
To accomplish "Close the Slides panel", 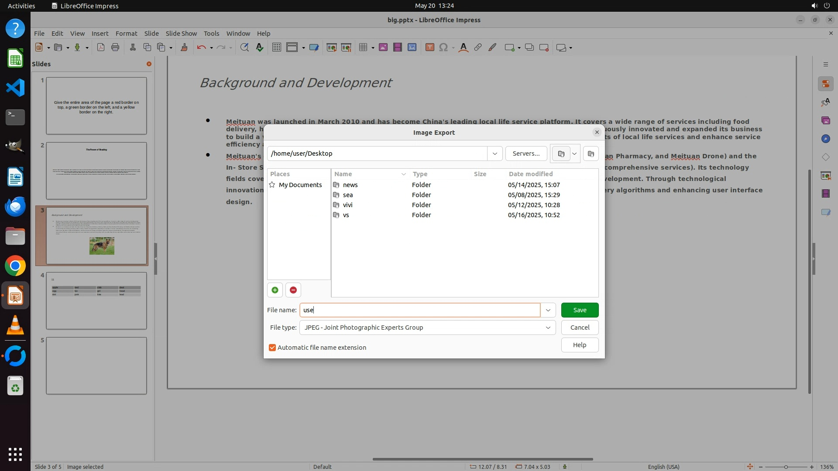I will pyautogui.click(x=149, y=64).
